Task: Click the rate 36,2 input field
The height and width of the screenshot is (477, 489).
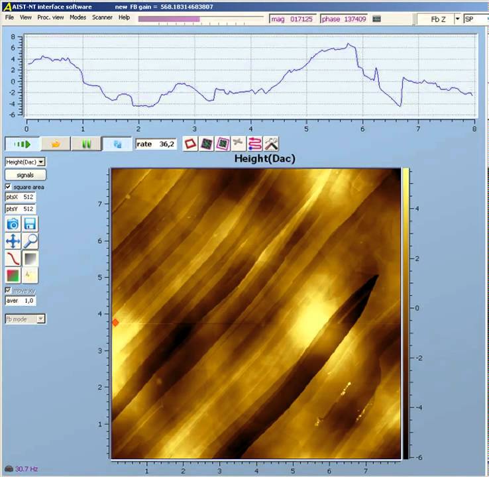Action: click(156, 144)
